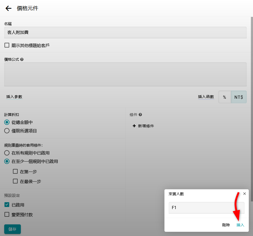Viewport: 253px width, 236px height.
Task: Open the 插入參數 menu
Action: click(x=14, y=97)
